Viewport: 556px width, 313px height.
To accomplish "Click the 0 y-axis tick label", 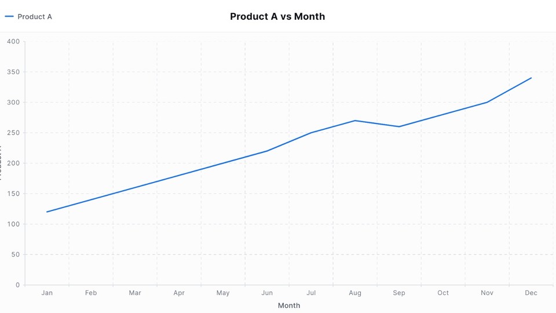I will (18, 285).
